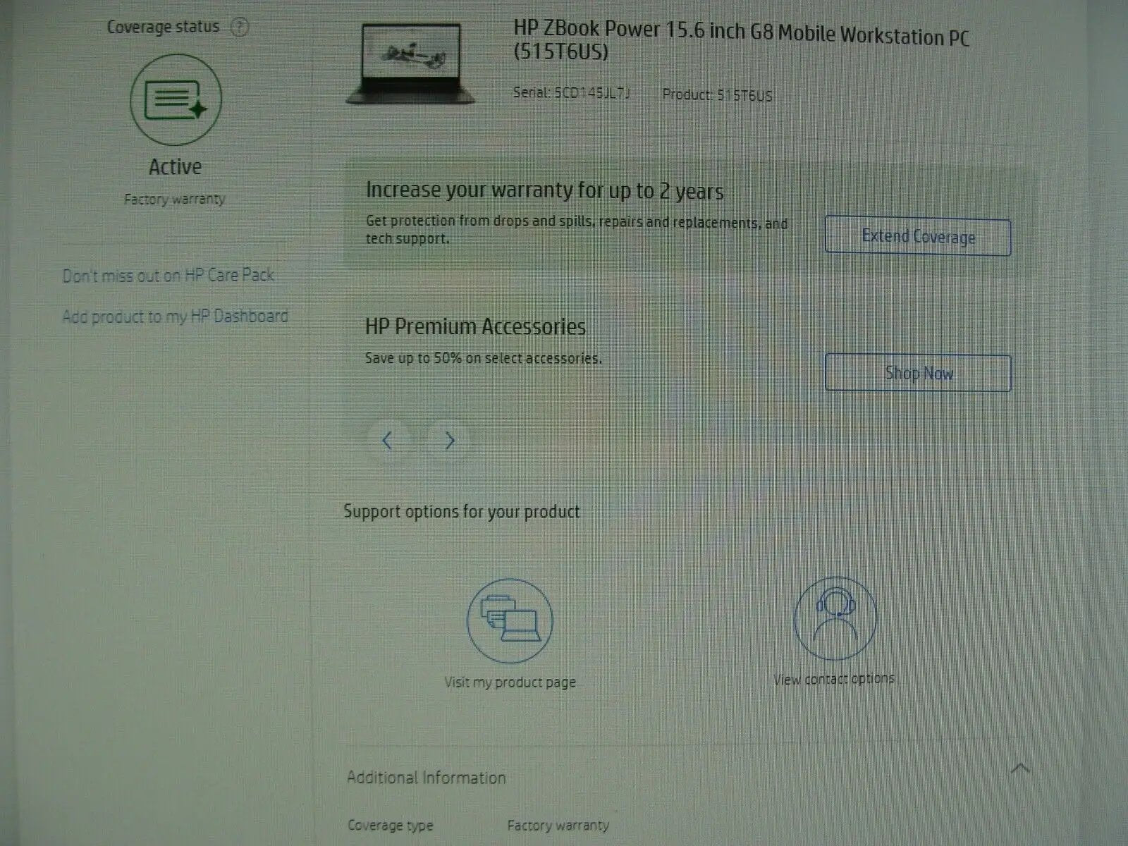1128x846 pixels.
Task: Click the HP Premium Accessories heading
Action: click(x=475, y=326)
